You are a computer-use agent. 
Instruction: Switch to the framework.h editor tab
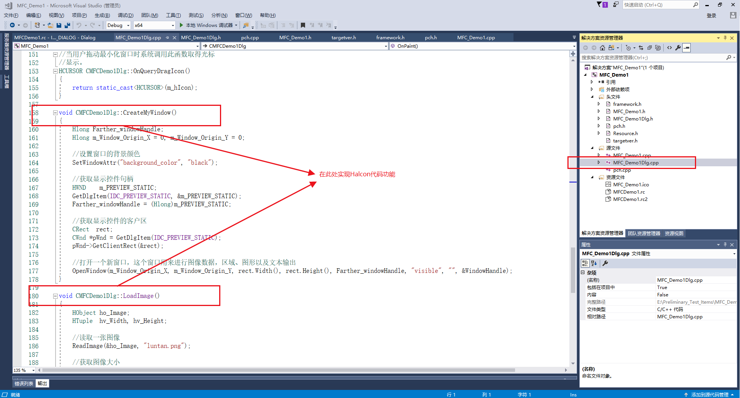click(390, 37)
